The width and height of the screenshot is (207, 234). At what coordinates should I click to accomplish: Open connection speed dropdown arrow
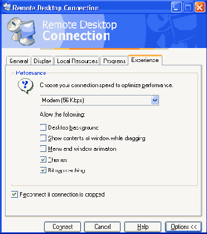[155, 101]
